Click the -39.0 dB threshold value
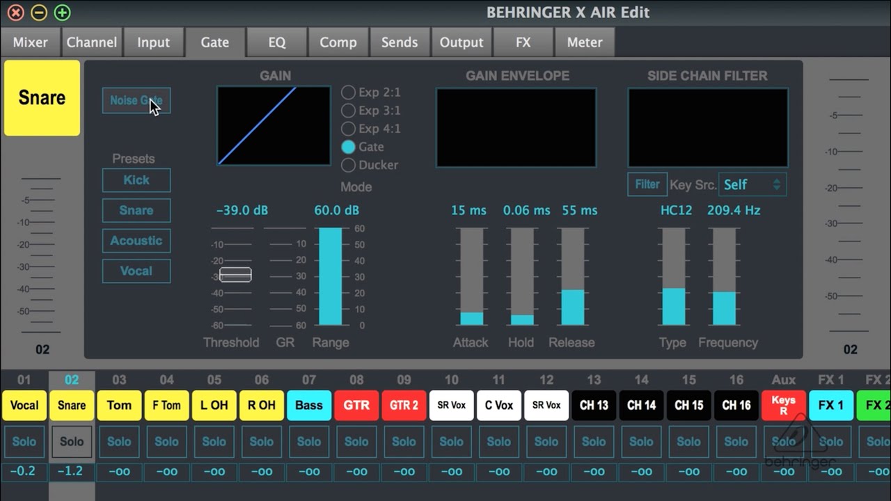Image resolution: width=891 pixels, height=501 pixels. (242, 210)
